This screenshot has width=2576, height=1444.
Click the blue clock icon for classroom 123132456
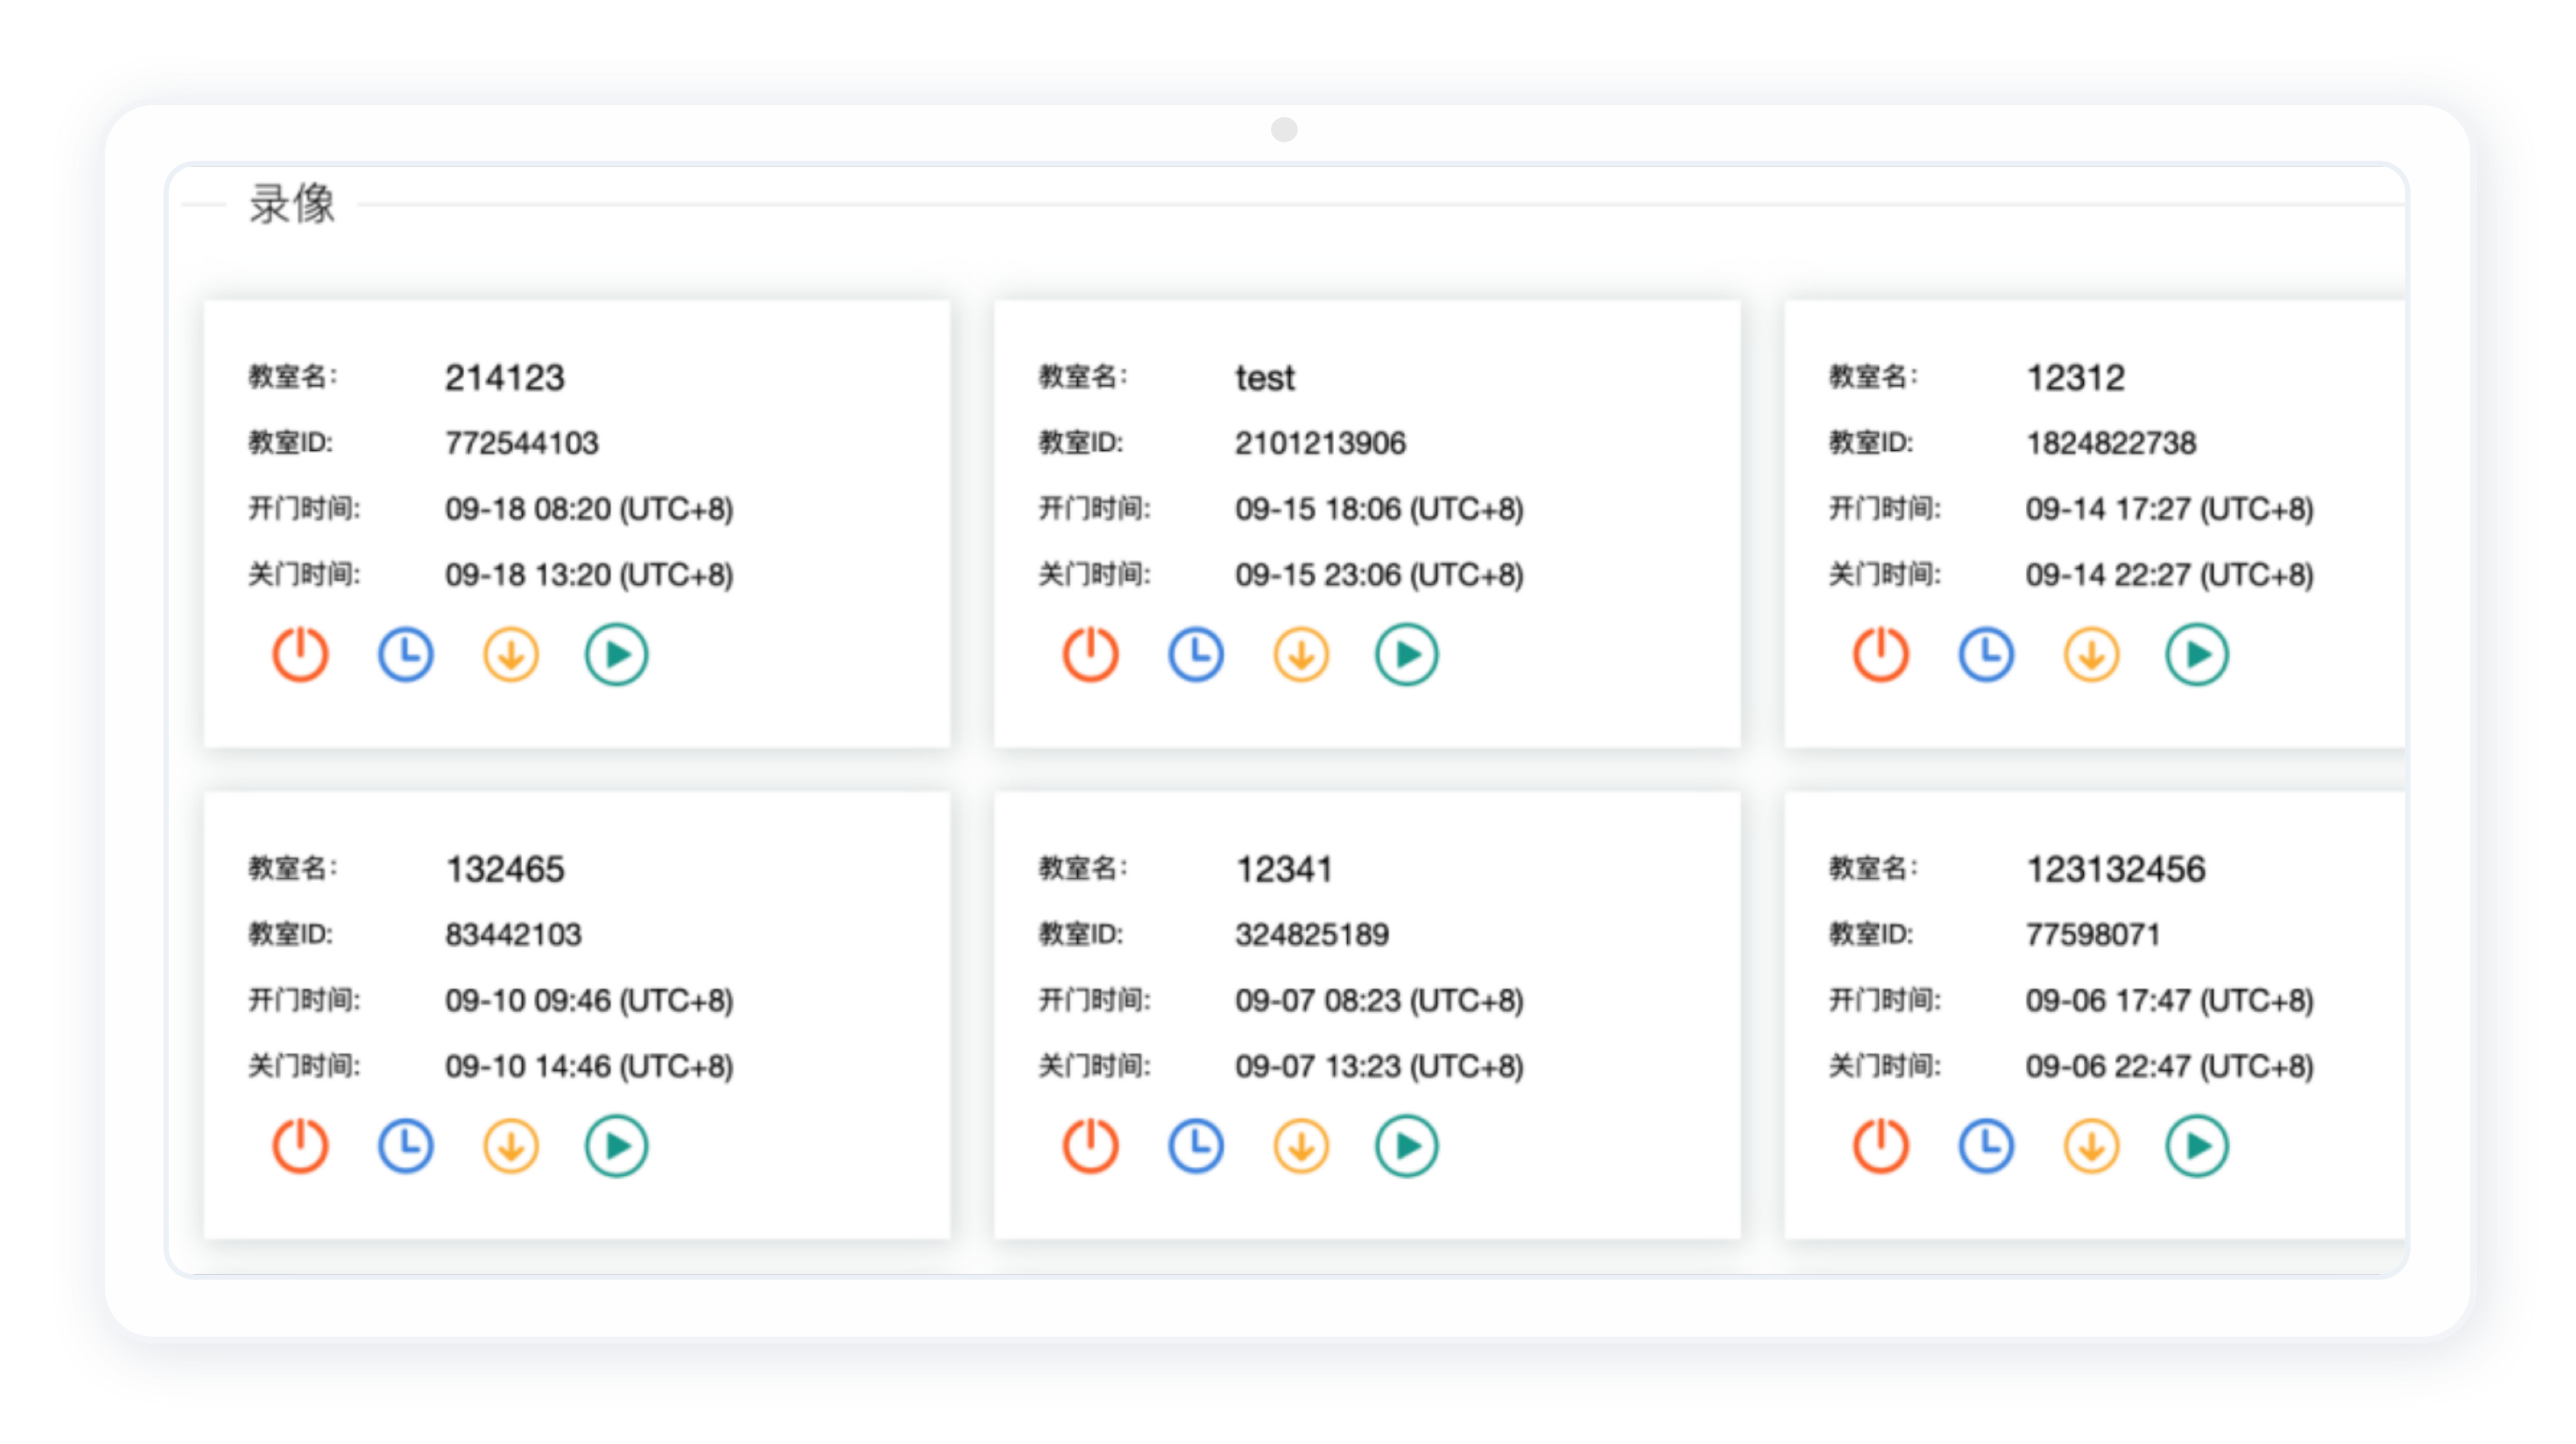pos(1986,1145)
